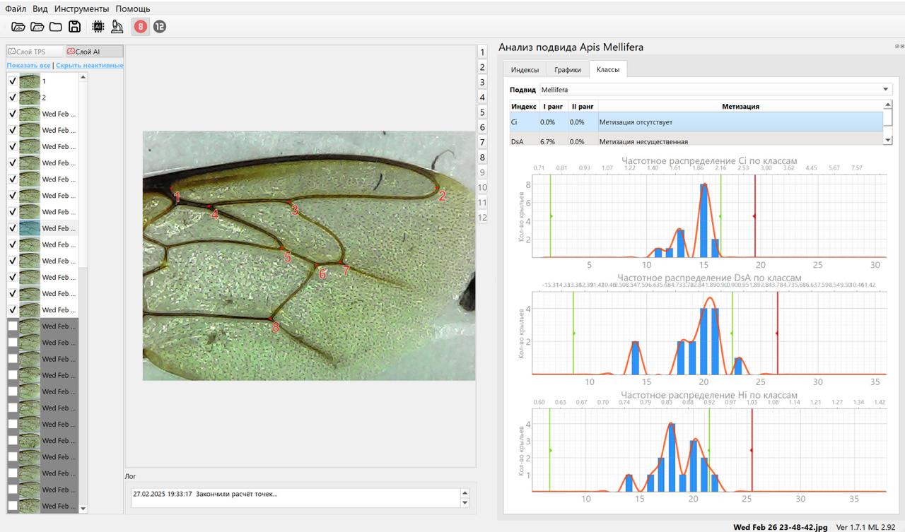The image size is (905, 532).
Task: Click the float icon of the analysis panel
Action: 897,46
